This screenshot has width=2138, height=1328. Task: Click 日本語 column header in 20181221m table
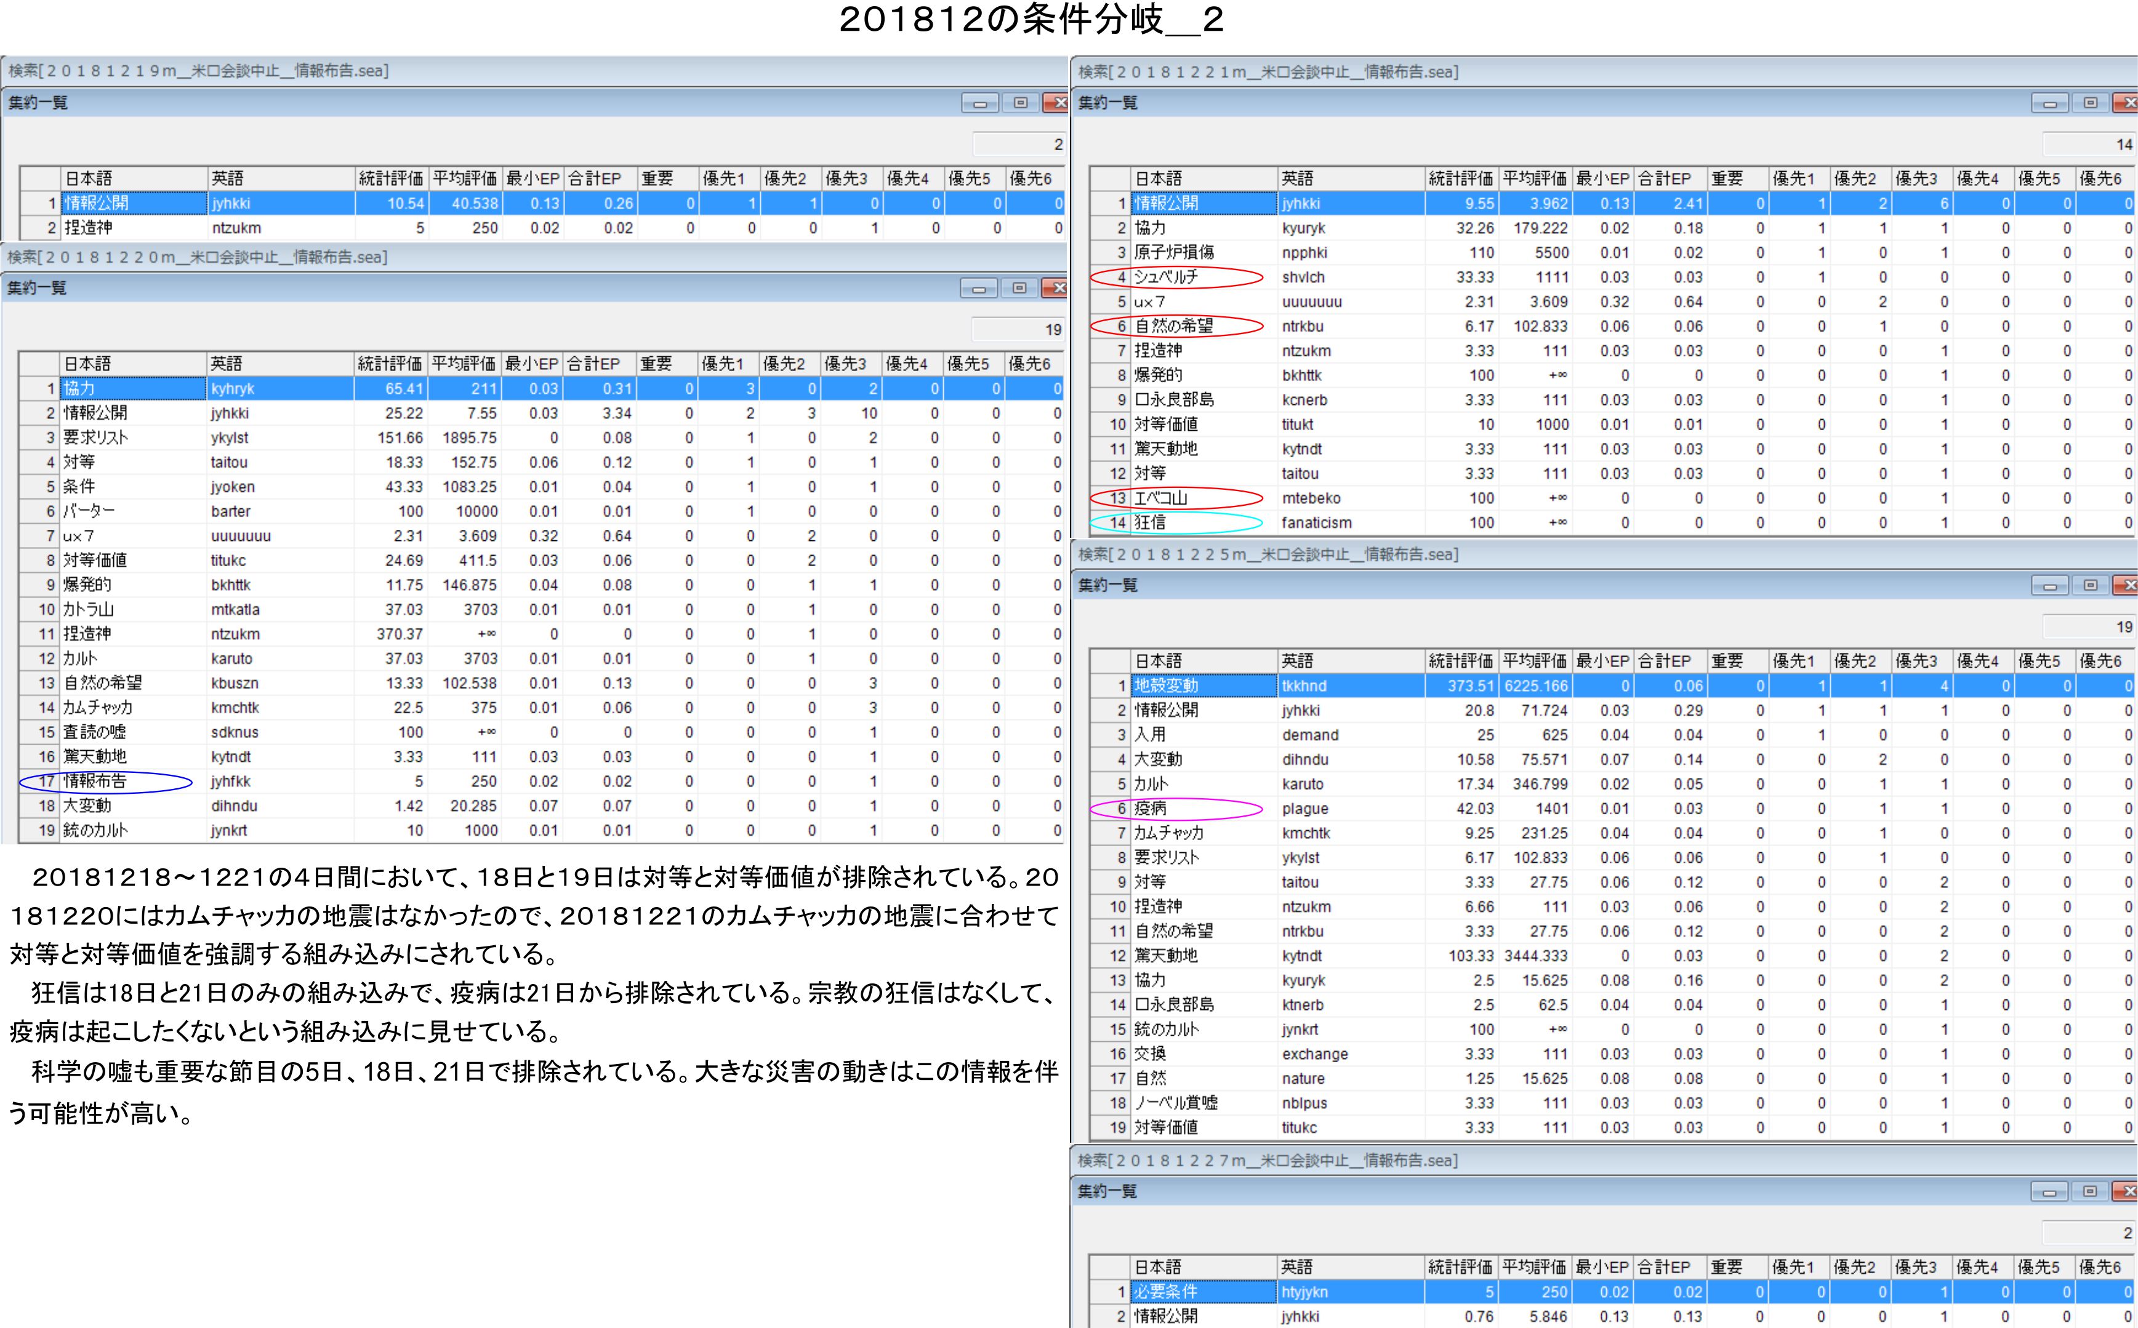click(x=1204, y=178)
